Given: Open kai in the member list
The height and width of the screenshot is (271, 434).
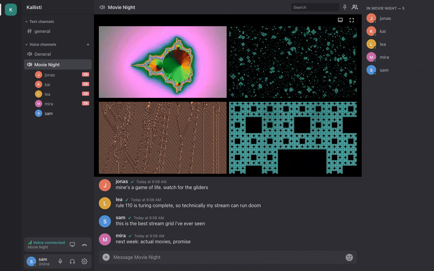Looking at the screenshot, I should (x=398, y=31).
